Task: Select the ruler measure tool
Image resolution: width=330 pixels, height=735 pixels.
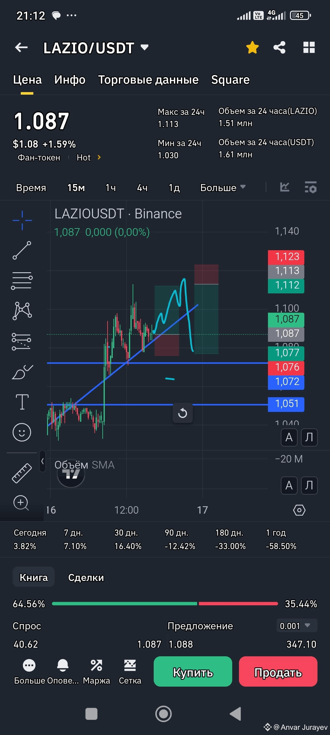Action: click(22, 473)
